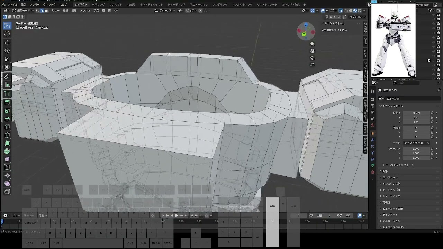Select the Rip Region tool
Screen dimensions: 443x249
(7, 191)
